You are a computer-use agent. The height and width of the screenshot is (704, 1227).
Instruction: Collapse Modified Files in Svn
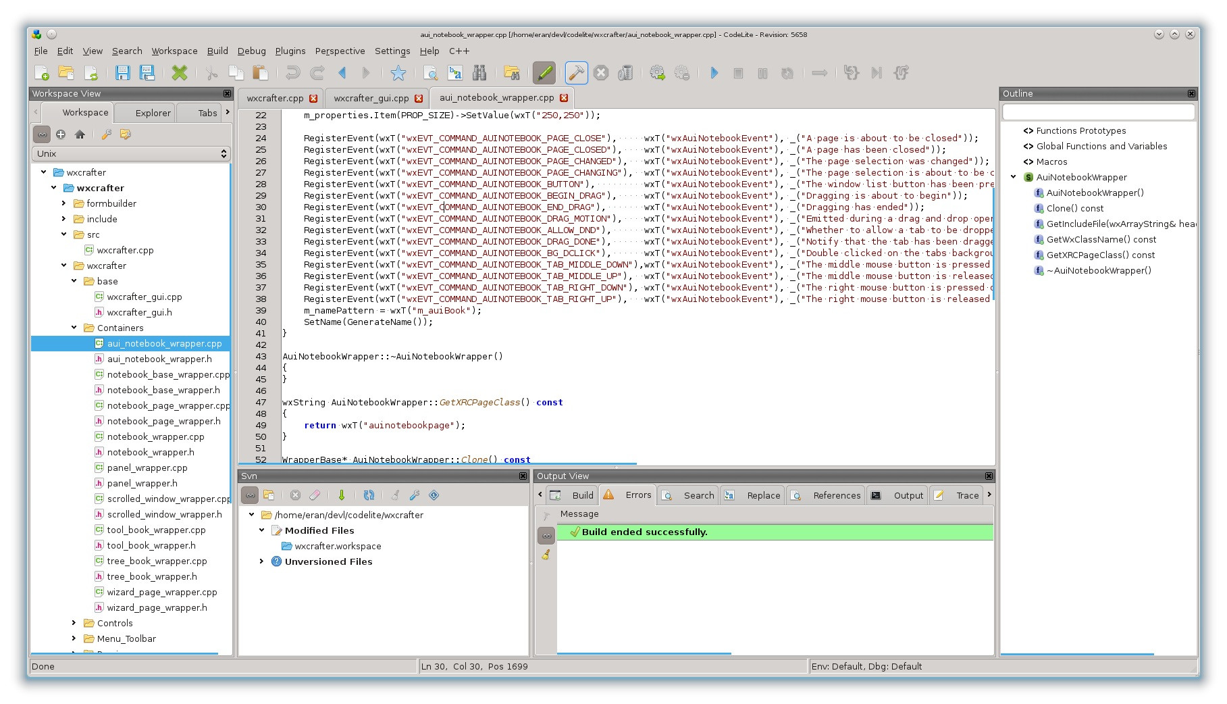[262, 530]
